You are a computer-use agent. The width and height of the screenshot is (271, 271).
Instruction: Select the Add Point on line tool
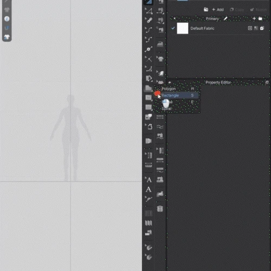click(149, 49)
